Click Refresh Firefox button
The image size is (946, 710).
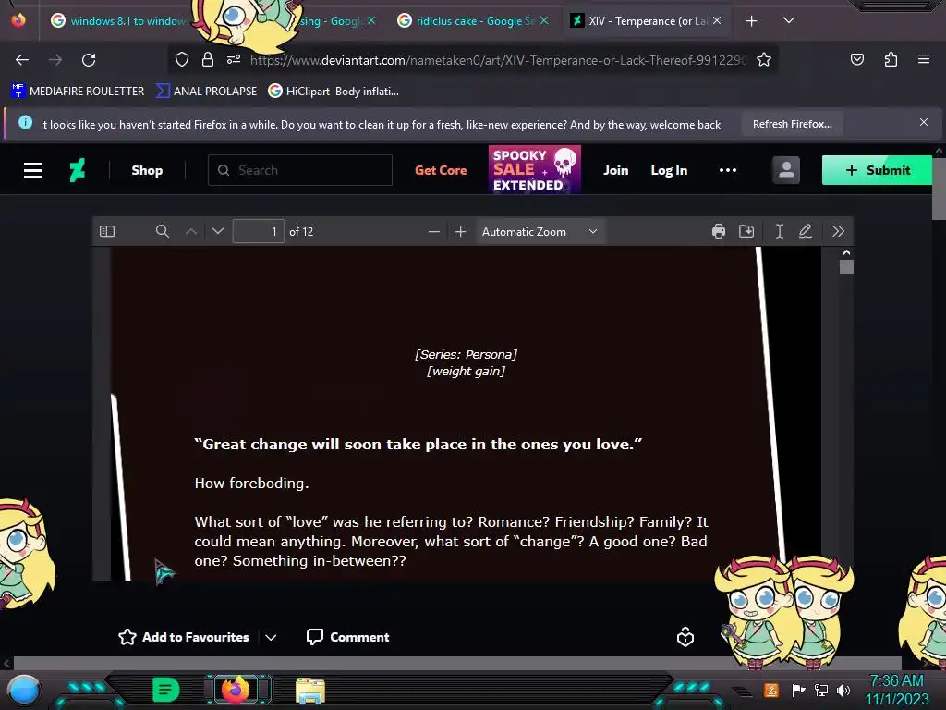[x=792, y=124]
